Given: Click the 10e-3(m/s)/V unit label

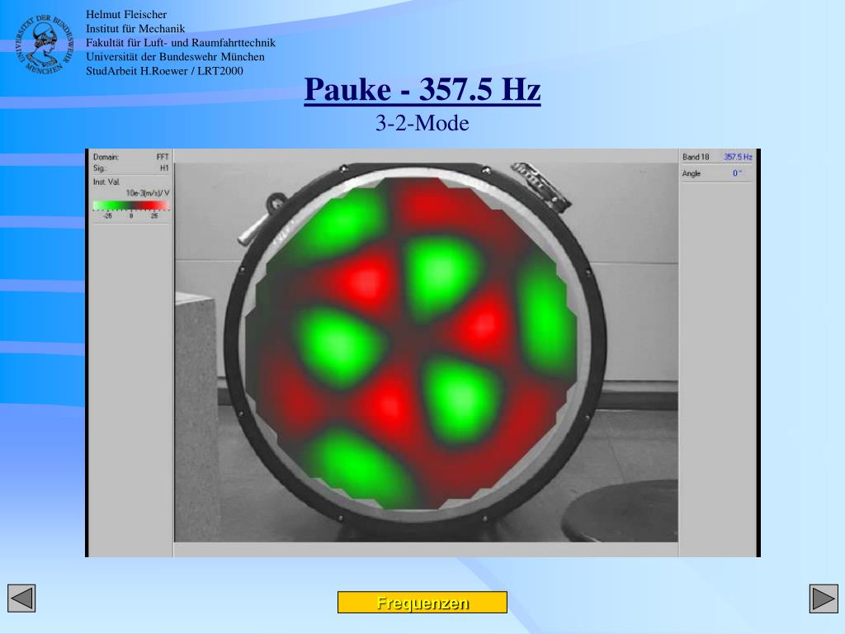Looking at the screenshot, I should 148,193.
